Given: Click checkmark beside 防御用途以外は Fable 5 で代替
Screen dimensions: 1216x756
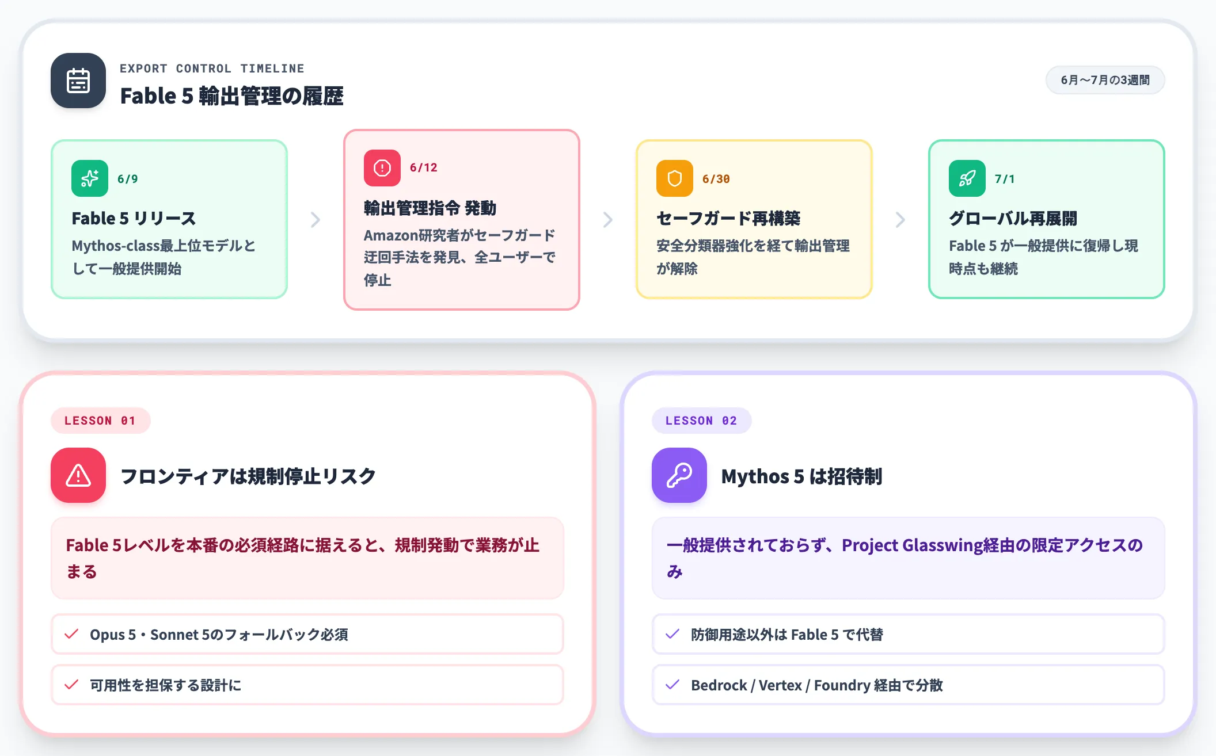Looking at the screenshot, I should pos(672,634).
